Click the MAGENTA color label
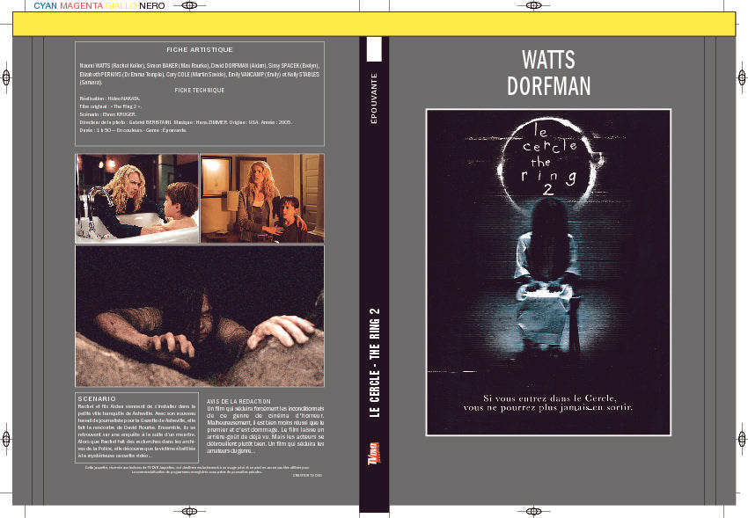748x518 pixels. tap(81, 6)
